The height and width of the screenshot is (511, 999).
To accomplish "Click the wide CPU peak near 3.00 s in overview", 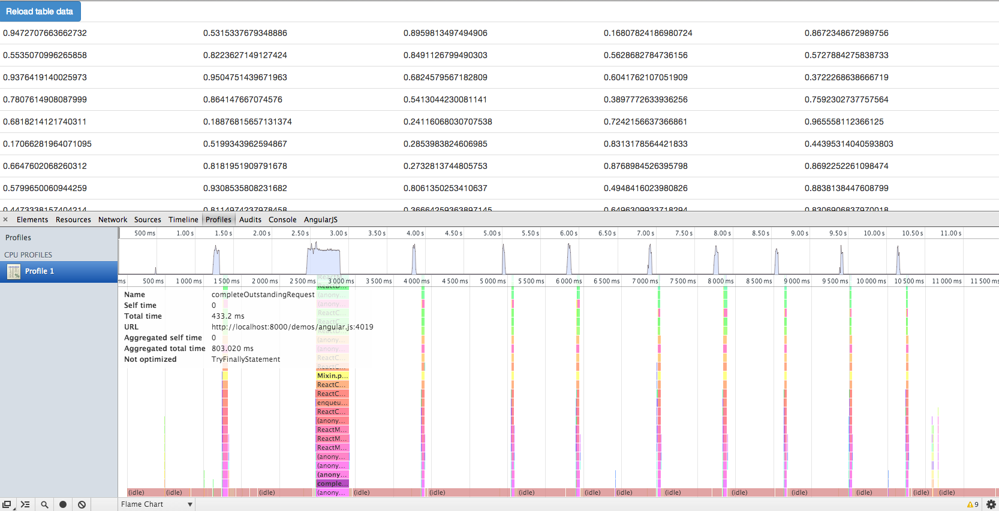I will point(323,259).
